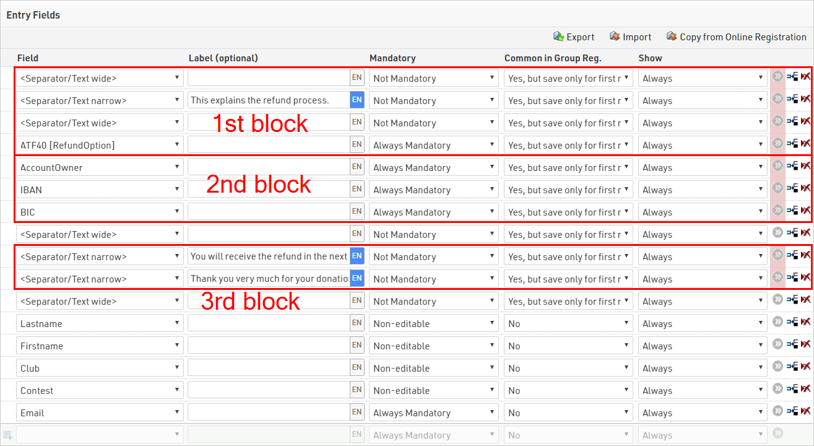Open advanced options for the Contest row
This screenshot has height=446, width=814.
click(777, 389)
